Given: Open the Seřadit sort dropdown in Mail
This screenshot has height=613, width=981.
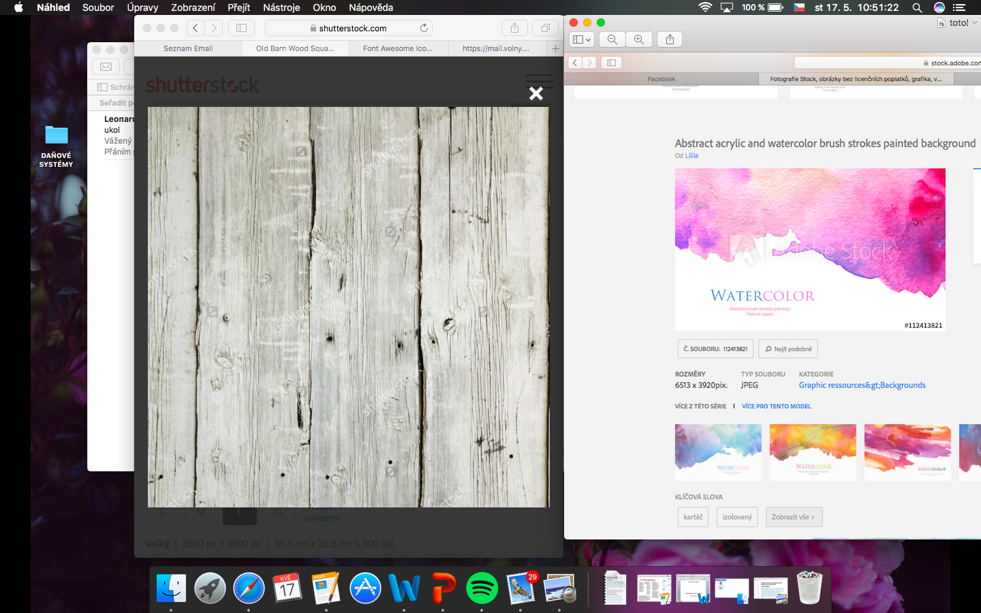Looking at the screenshot, I should pos(115,103).
